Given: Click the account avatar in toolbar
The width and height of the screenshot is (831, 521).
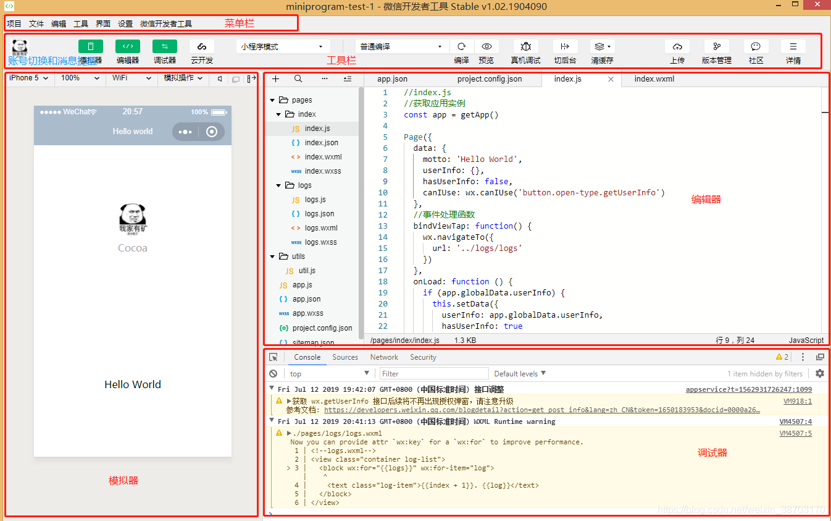Looking at the screenshot, I should point(20,47).
